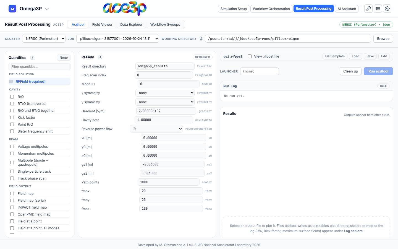Enable the View .rfpost file checkbox

point(250,56)
